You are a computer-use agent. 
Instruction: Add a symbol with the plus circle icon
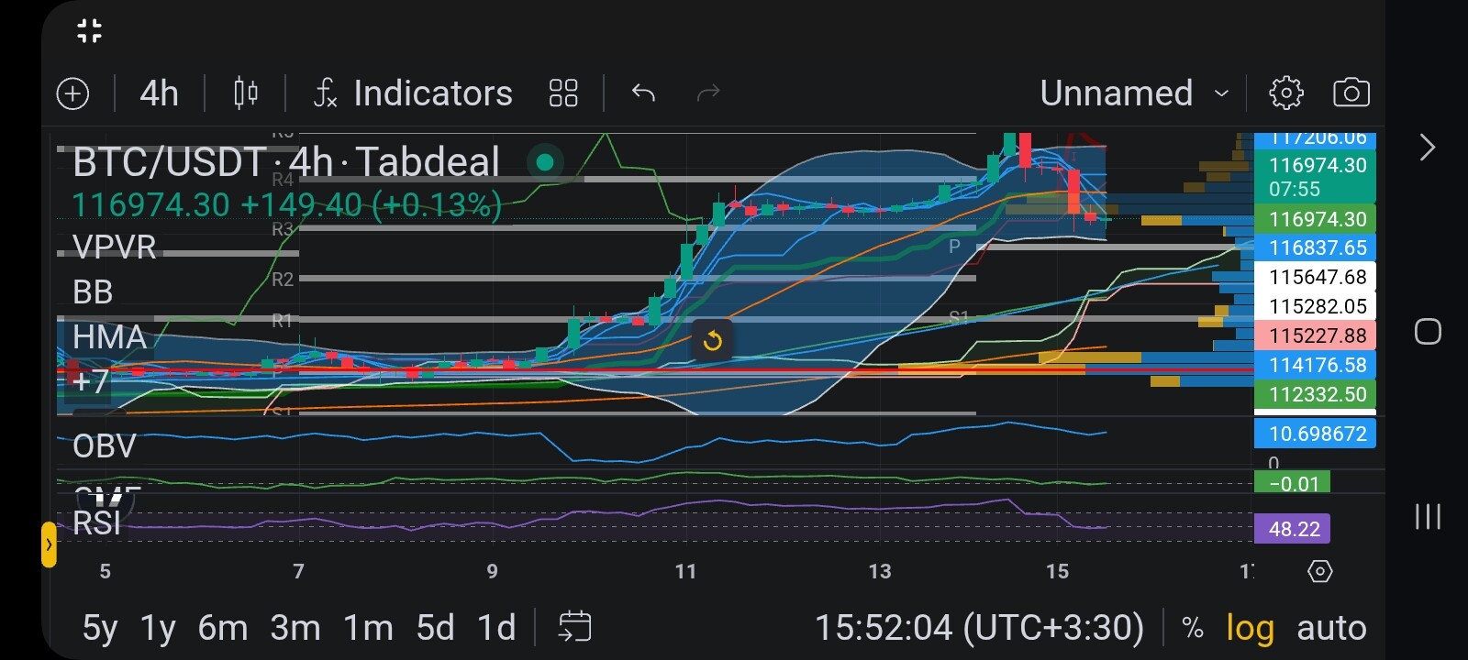(x=72, y=93)
